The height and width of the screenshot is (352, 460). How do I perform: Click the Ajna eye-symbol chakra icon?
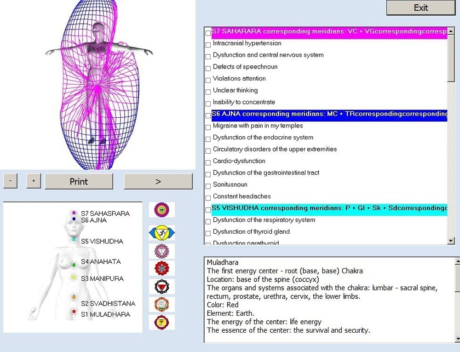(x=162, y=232)
